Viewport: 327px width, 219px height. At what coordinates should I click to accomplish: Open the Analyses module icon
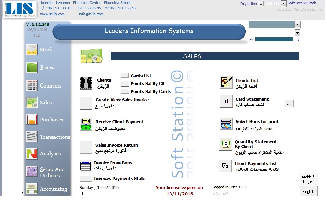coord(32,154)
